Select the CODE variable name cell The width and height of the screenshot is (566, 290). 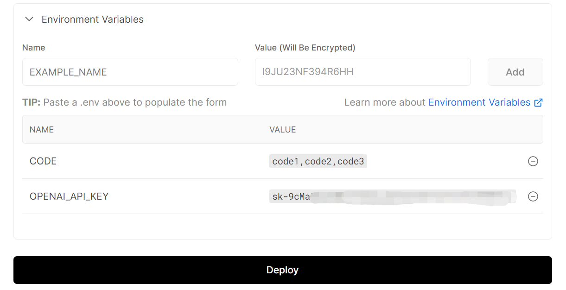pos(43,161)
